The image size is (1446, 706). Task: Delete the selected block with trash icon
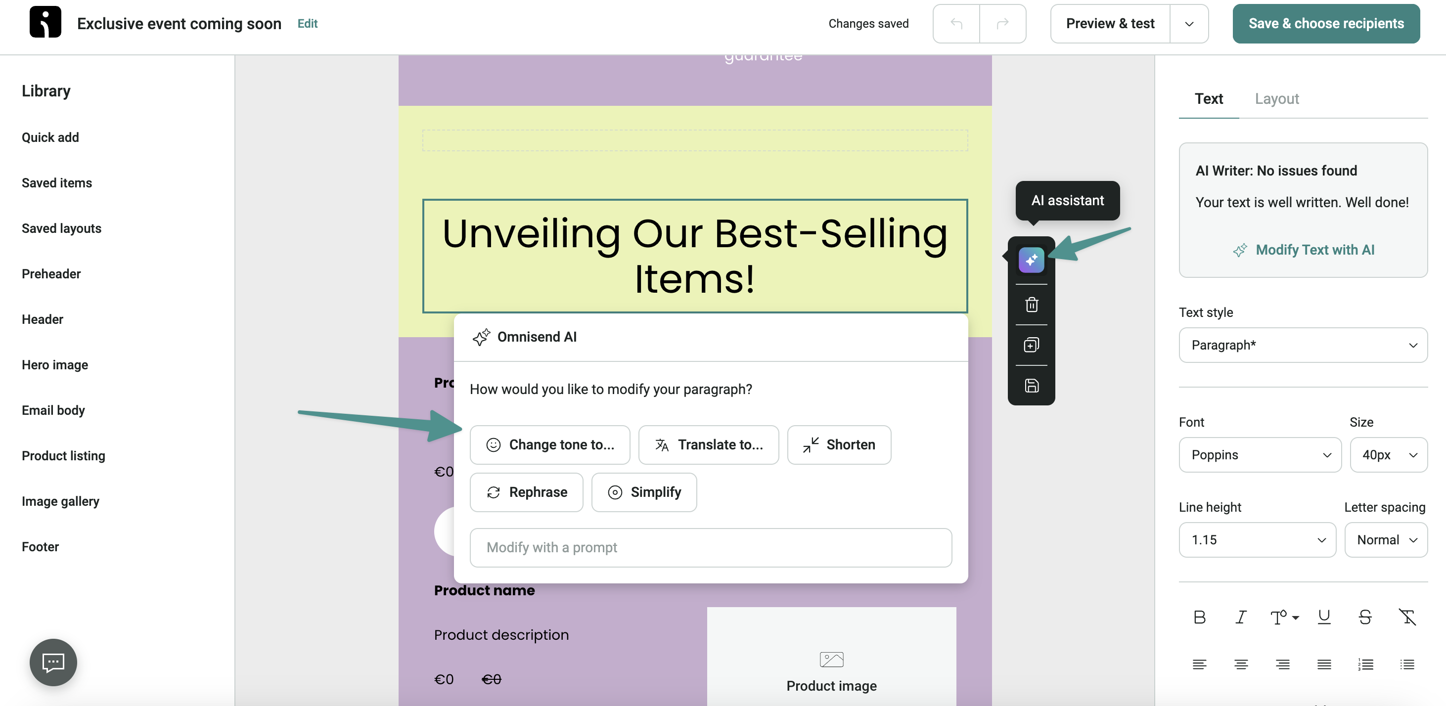pyautogui.click(x=1031, y=305)
